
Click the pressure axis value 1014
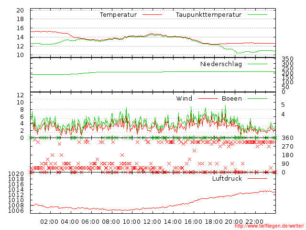click(x=16, y=190)
